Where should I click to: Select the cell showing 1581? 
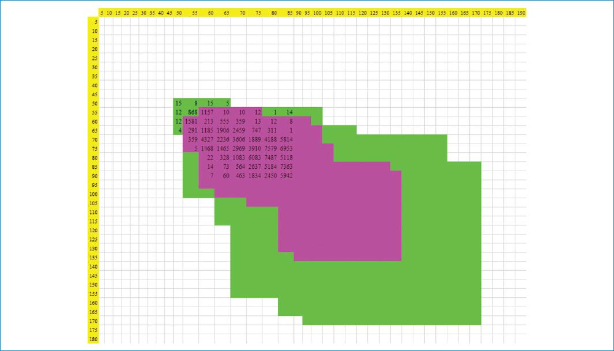(x=191, y=122)
